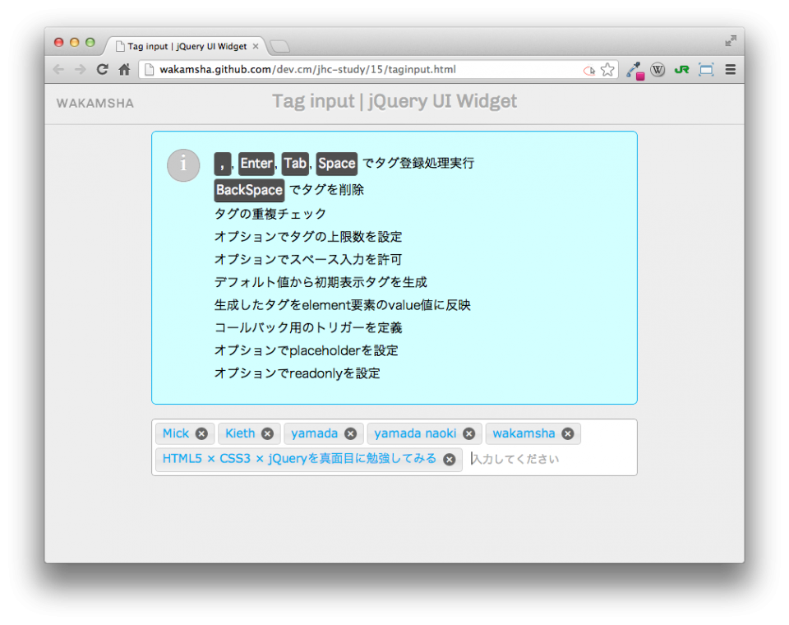Click the circular info icon
The image size is (789, 625).
pyautogui.click(x=182, y=165)
